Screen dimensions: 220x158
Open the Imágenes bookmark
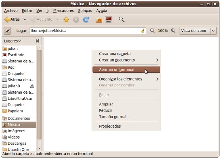(x=19, y=131)
